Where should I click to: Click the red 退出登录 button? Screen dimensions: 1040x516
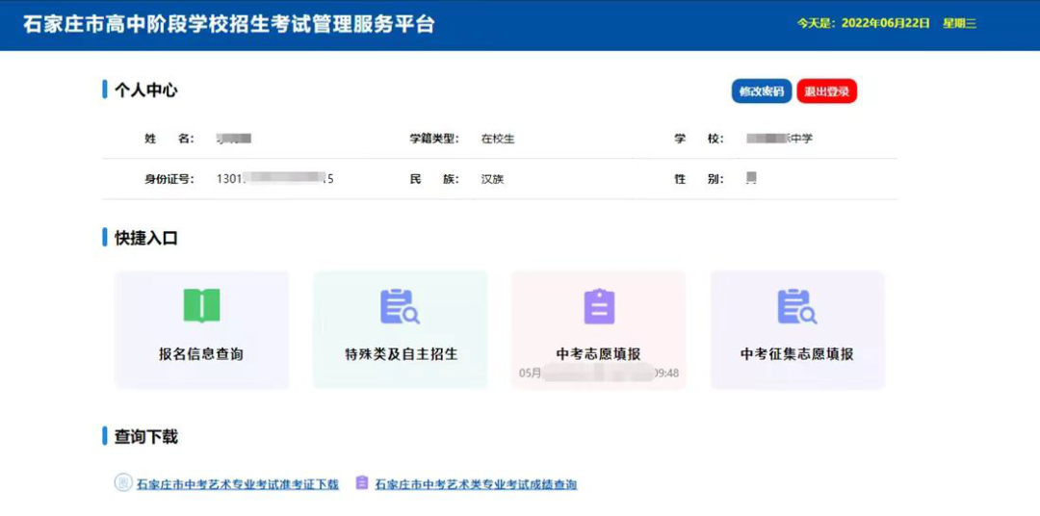(x=826, y=91)
